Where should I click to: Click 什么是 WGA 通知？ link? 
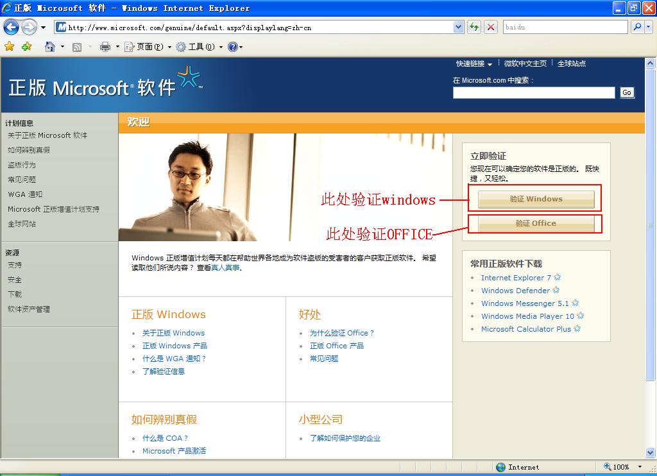tap(174, 359)
